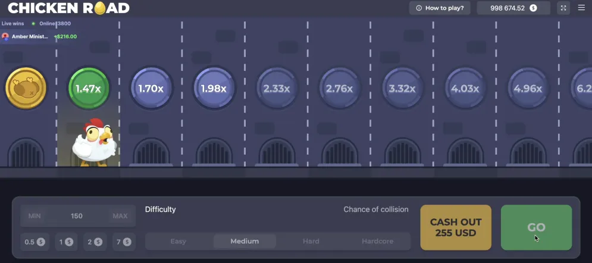Cash out 255 USD
The image size is (592, 263).
click(456, 227)
